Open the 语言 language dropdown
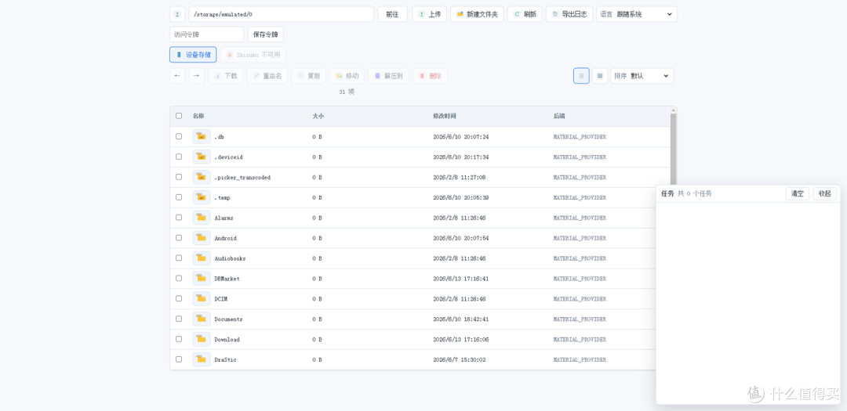The image size is (847, 411). point(636,14)
